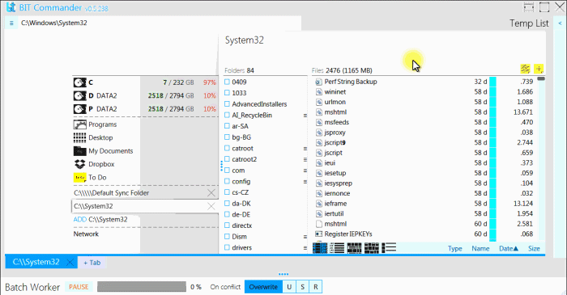Viewport: 567px width, 295px height.
Task: Open the My Documents folder icon
Action: point(79,151)
